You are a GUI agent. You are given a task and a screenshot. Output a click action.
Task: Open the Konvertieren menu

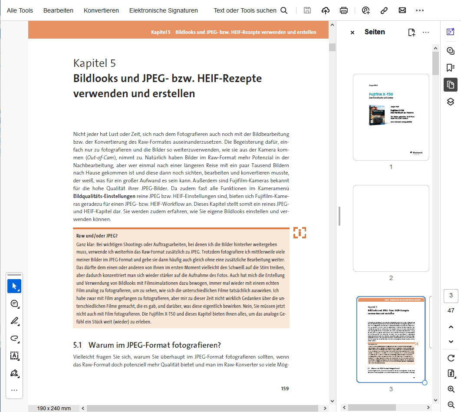pos(101,10)
